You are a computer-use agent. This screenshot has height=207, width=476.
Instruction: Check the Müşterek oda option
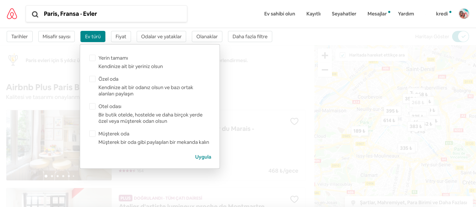[92, 134]
